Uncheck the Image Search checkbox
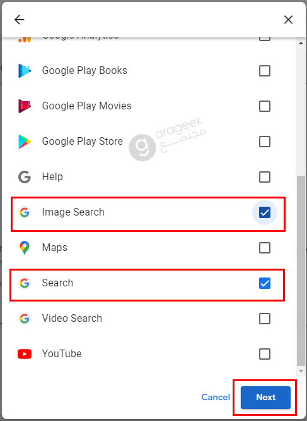The height and width of the screenshot is (421, 307). tap(264, 212)
